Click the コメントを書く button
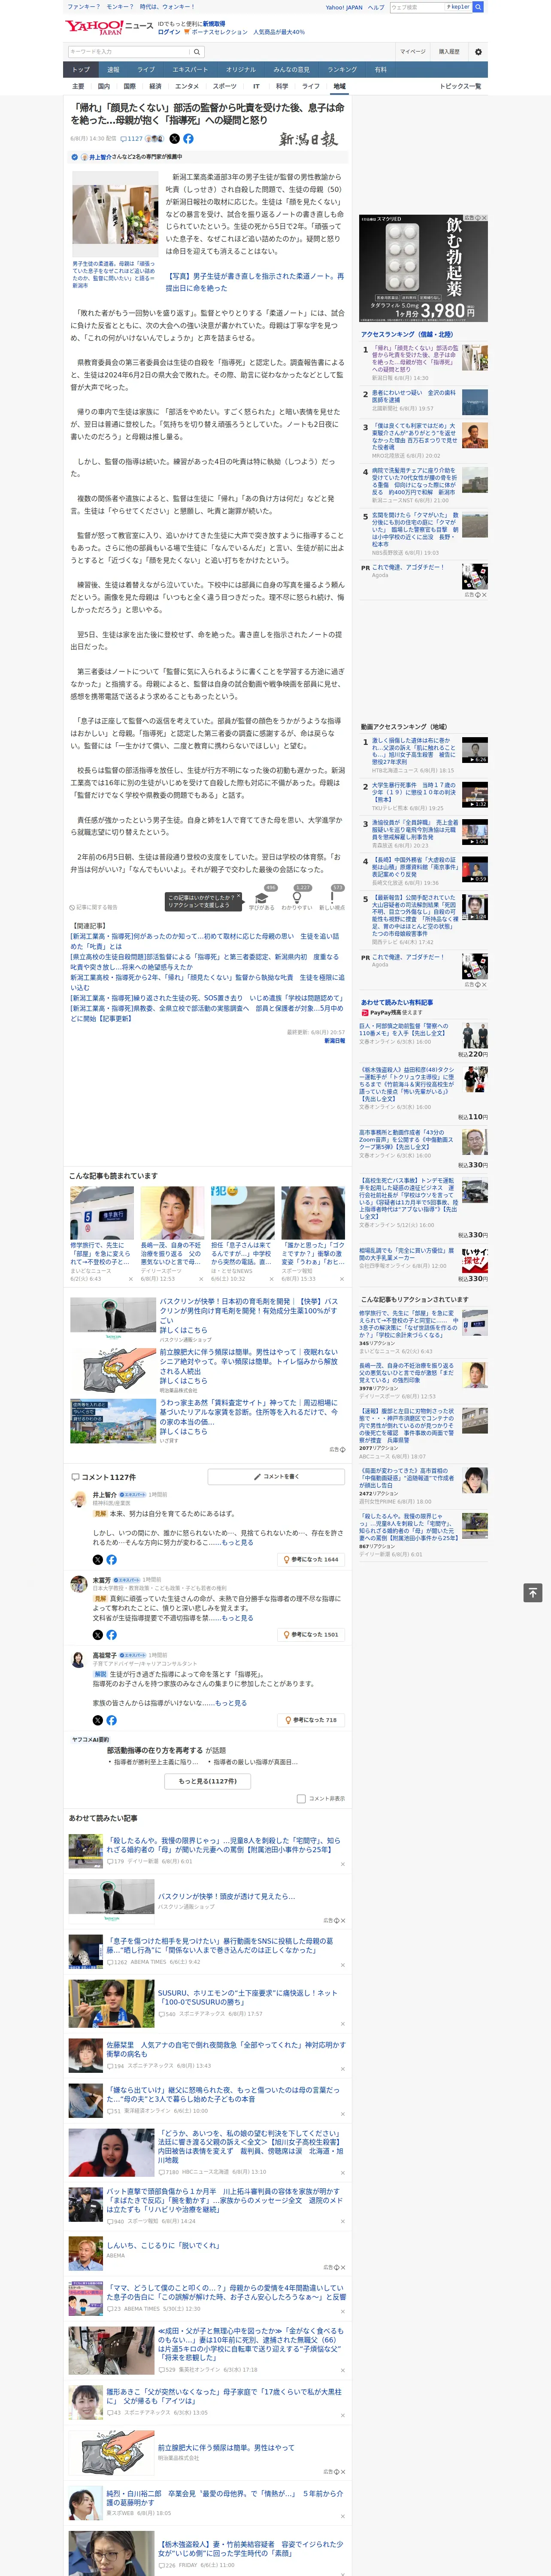The width and height of the screenshot is (551, 2576). pyautogui.click(x=276, y=1477)
